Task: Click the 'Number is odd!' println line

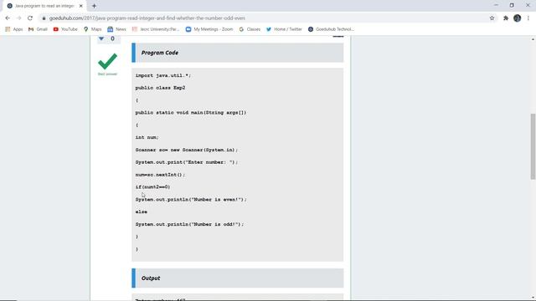Action: pyautogui.click(x=190, y=224)
